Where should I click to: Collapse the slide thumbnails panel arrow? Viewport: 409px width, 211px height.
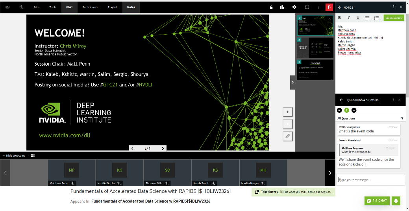pyautogui.click(x=292, y=82)
